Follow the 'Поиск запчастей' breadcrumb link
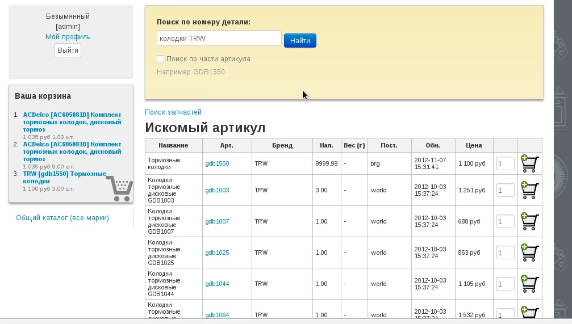This screenshot has height=324, width=572. click(173, 112)
